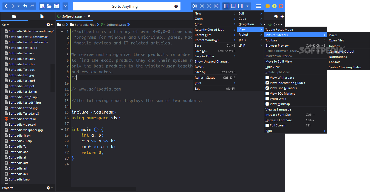Enable the View Minimap checkbox
Screen dimensions: 370x192
[267, 104]
